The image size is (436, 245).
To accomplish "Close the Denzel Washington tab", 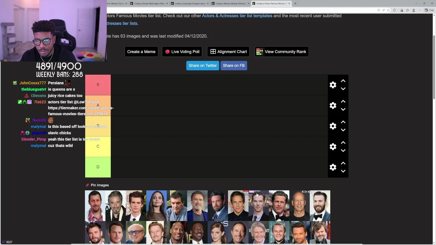I will 167,3.
